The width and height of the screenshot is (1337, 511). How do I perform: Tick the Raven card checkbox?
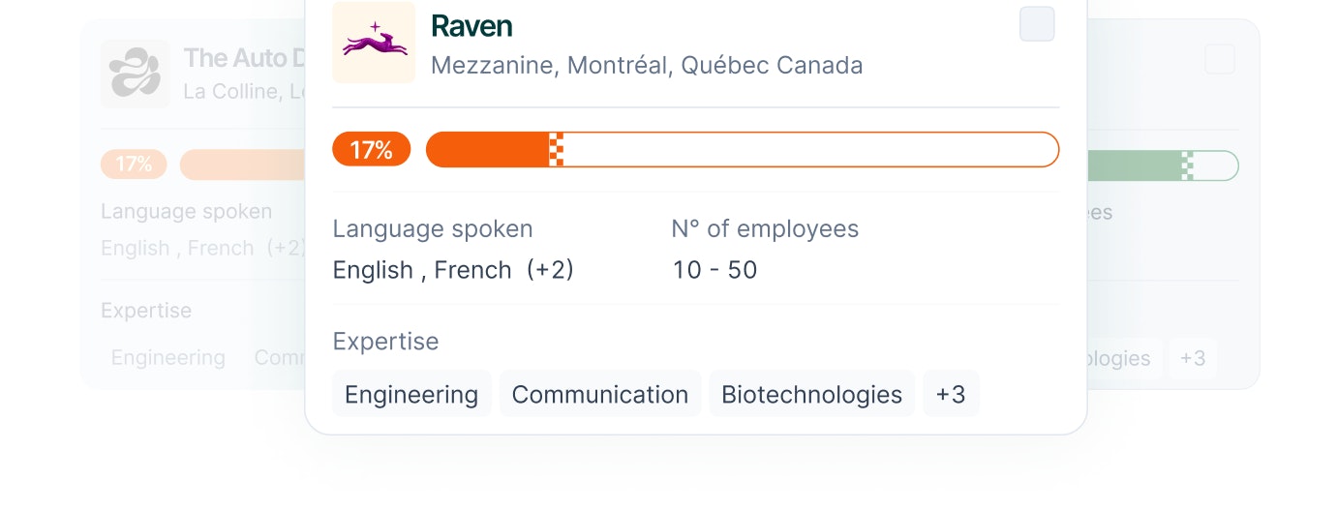1037,24
